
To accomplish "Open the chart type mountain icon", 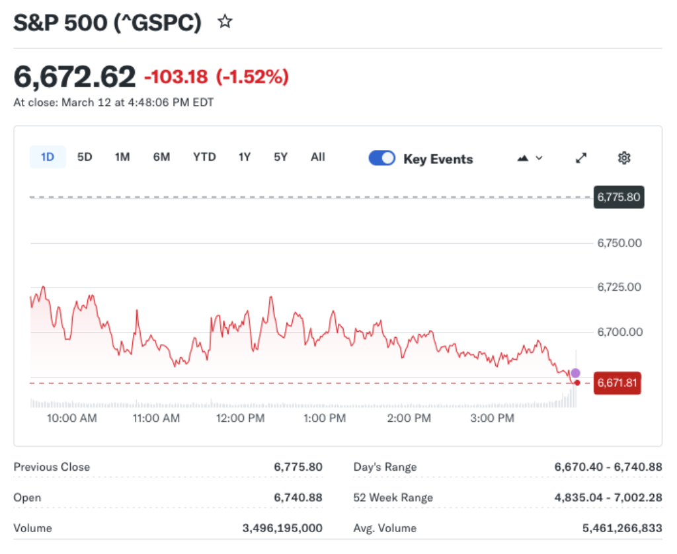I will (522, 157).
